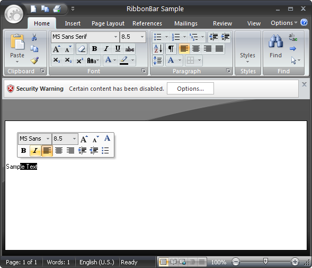Select Align Left in ribbon Paragraph group

tap(184, 49)
